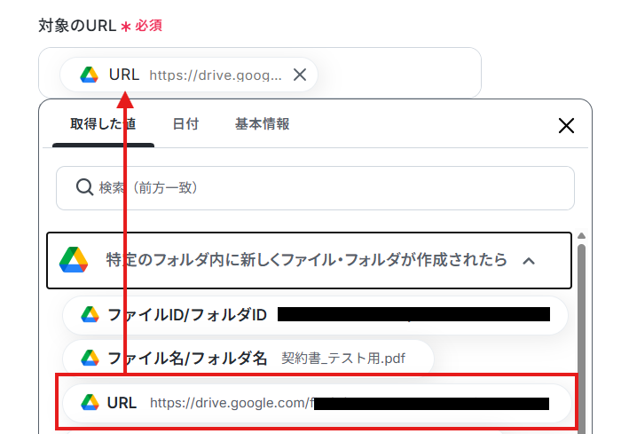This screenshot has height=434, width=629.
Task: Click the https://drive.goog... text in the chip
Action: pos(216,75)
